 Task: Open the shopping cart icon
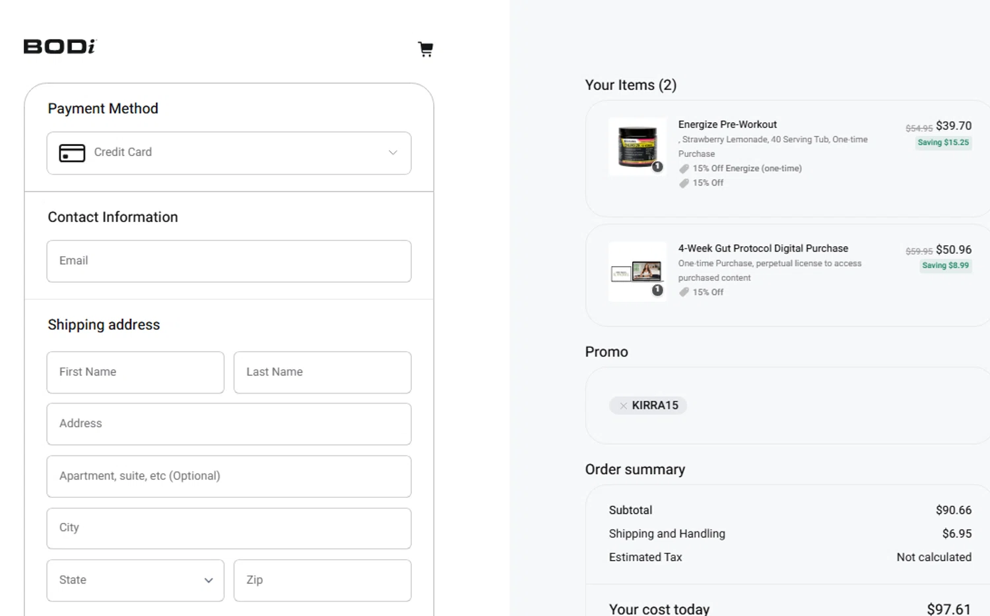tap(426, 49)
